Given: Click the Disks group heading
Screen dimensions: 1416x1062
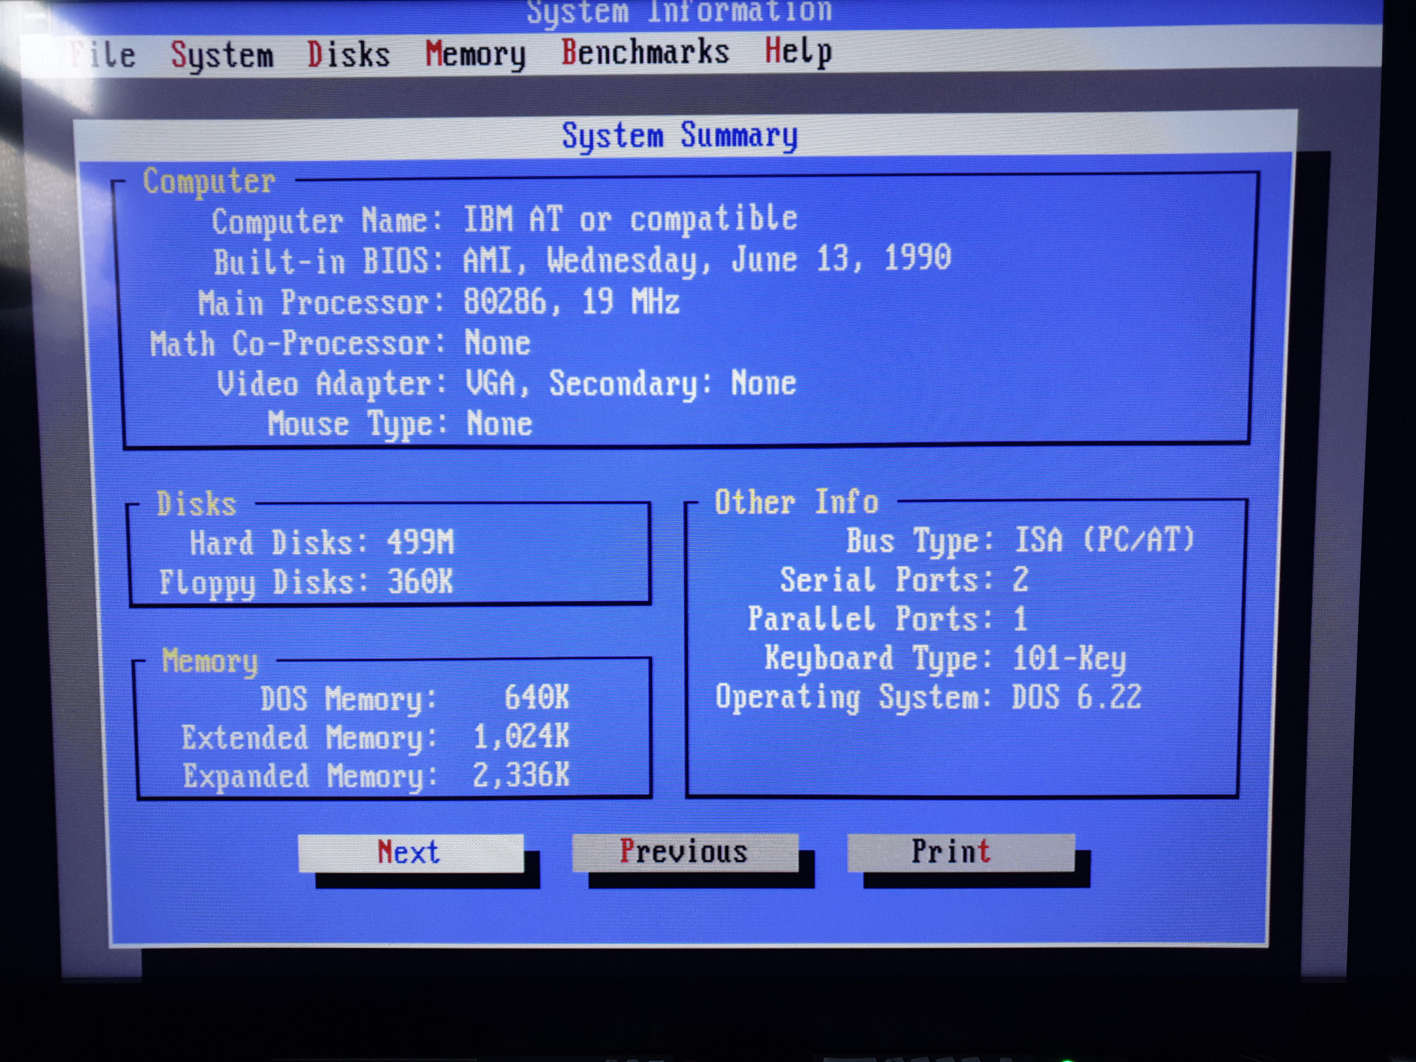Looking at the screenshot, I should click(197, 504).
